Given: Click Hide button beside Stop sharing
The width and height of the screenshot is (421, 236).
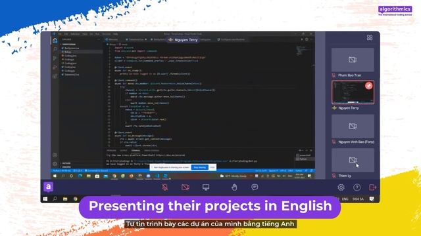Looking at the screenshot, I should tap(212, 168).
